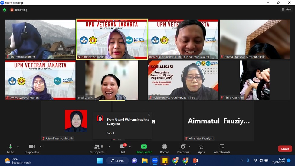Leave the meeting
Viewport: 295px width, 166px height.
pos(285,149)
